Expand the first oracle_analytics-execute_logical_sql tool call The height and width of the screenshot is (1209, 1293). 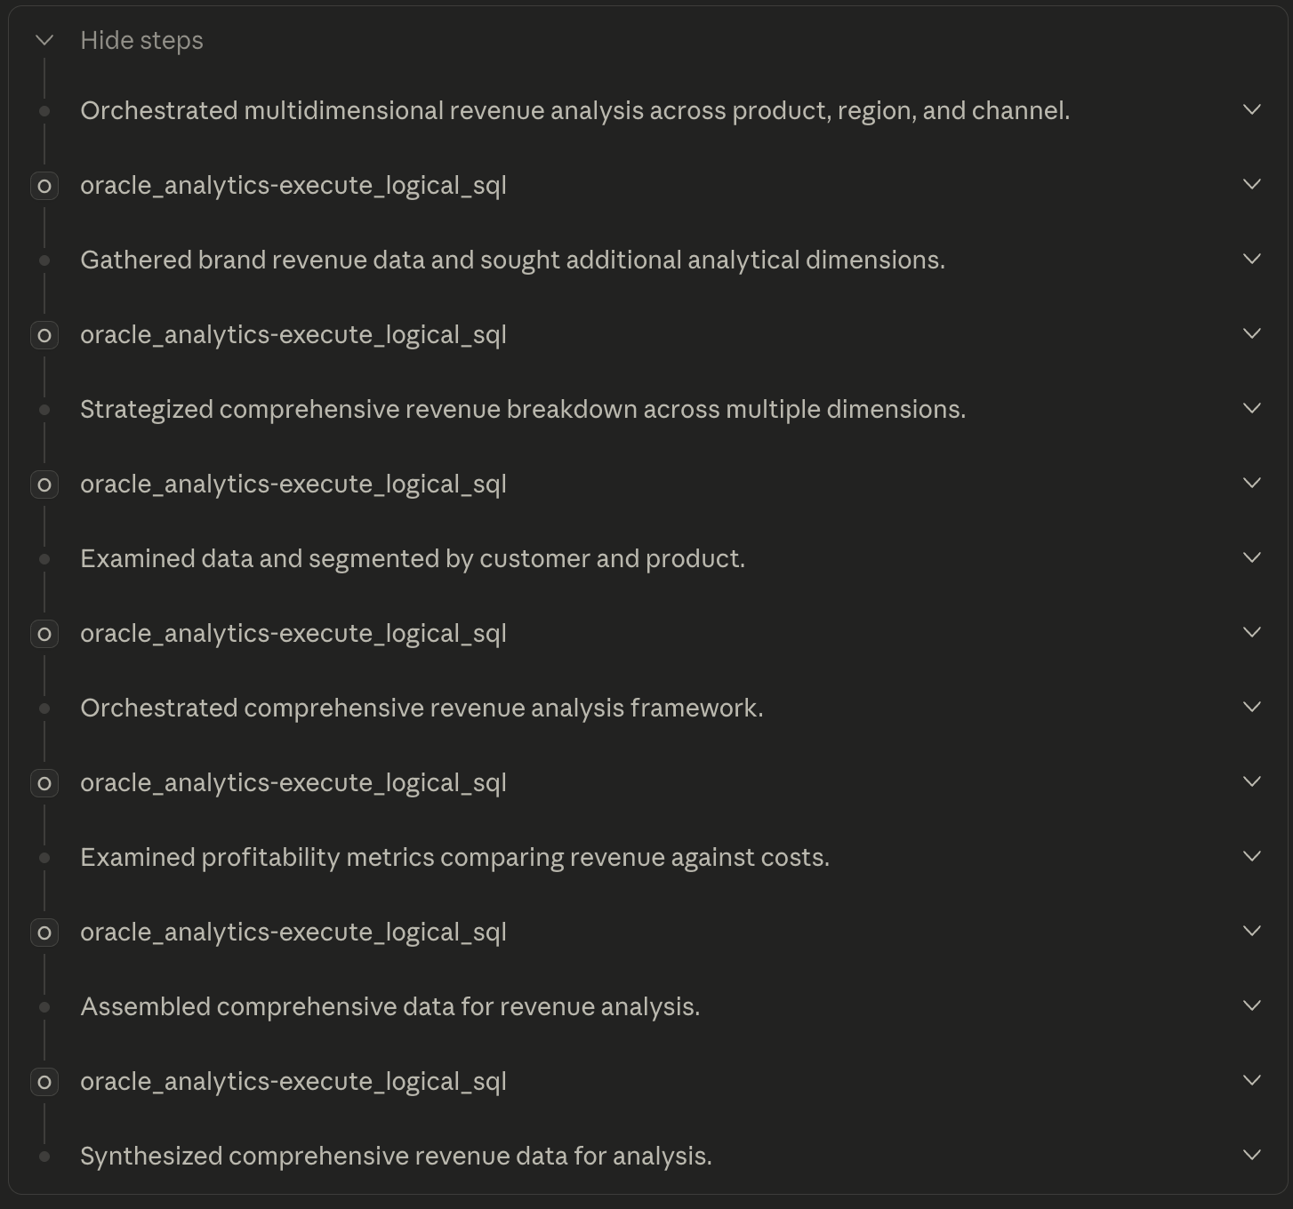(x=1253, y=186)
